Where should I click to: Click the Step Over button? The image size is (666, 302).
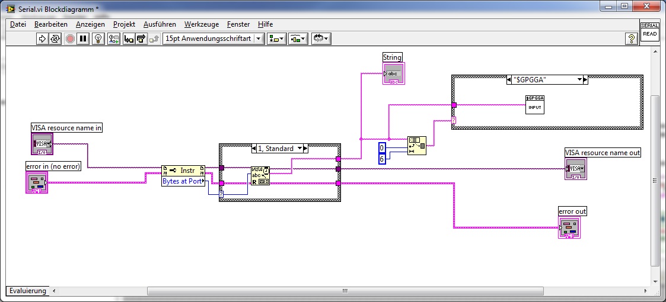(141, 38)
